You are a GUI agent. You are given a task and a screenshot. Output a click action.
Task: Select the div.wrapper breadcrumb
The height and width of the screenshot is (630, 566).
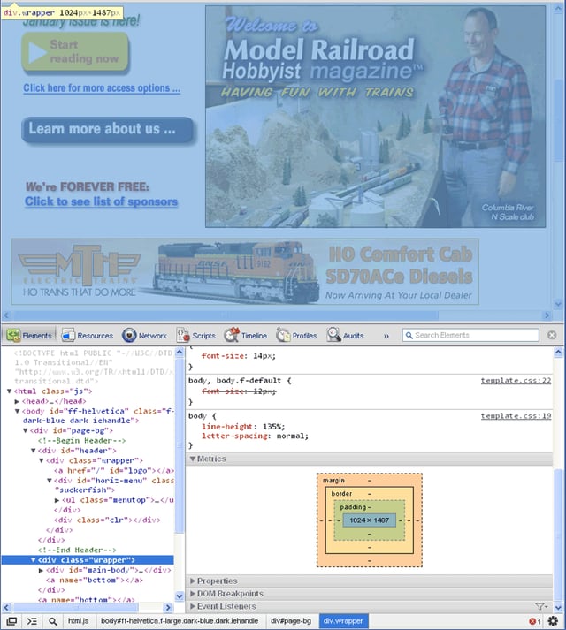[x=343, y=621]
